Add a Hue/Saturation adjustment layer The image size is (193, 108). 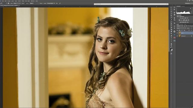(x=179, y=20)
